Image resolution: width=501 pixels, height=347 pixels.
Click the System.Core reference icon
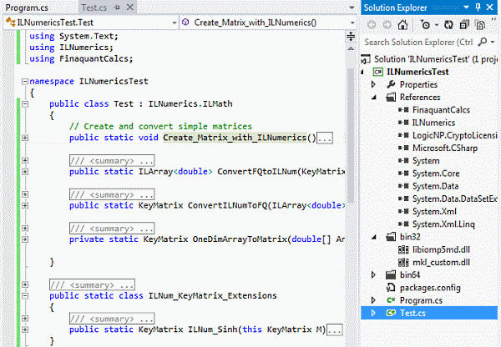click(403, 173)
